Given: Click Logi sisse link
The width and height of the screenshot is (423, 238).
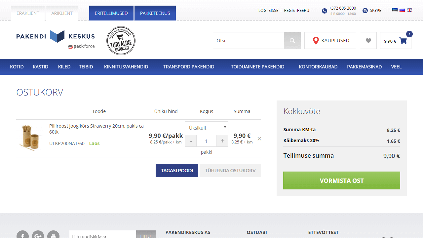Looking at the screenshot, I should [x=268, y=11].
